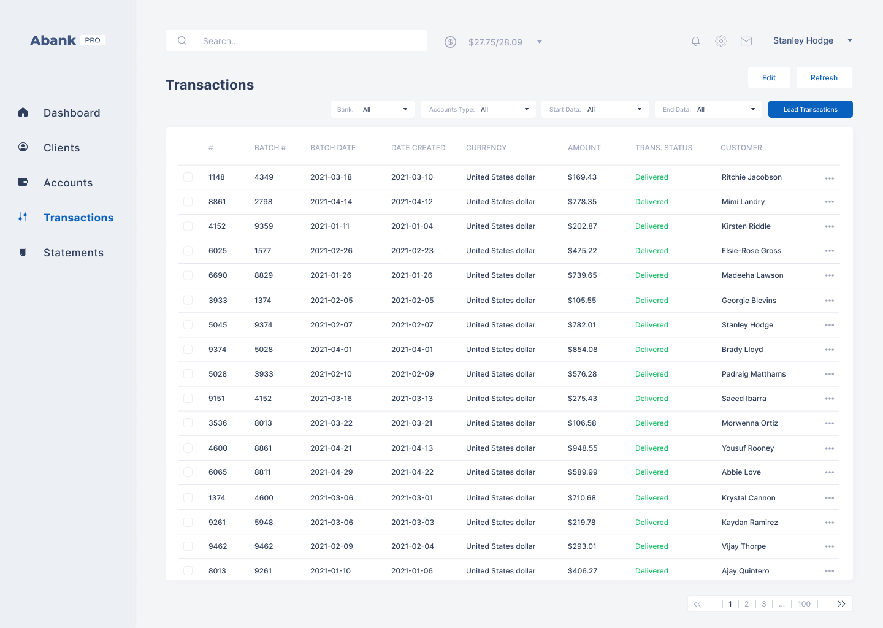
Task: Sort by the AMOUNT column header
Action: click(584, 148)
